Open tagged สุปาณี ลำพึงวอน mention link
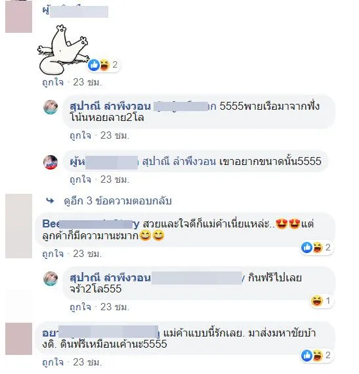Image resolution: width=359 pixels, height=374 pixels. [179, 162]
